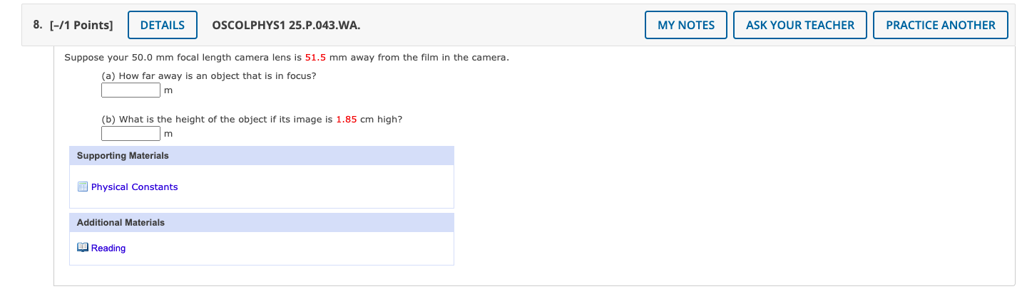This screenshot has height=294, width=1027.
Task: Open MY NOTES for this question
Action: tap(685, 25)
